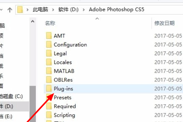Click the Plug-ins folder icon
The width and height of the screenshot is (183, 122).
(x=49, y=89)
